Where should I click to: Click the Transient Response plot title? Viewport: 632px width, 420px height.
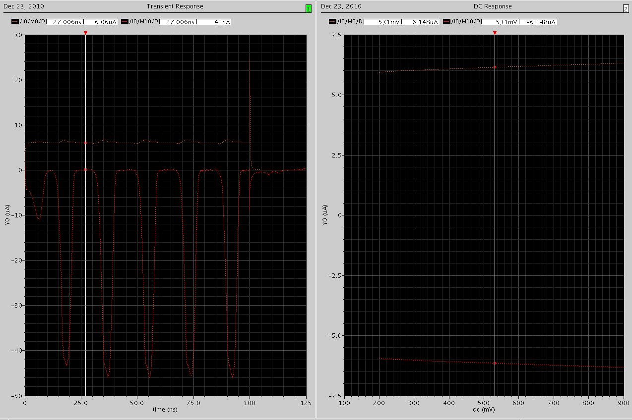point(175,6)
